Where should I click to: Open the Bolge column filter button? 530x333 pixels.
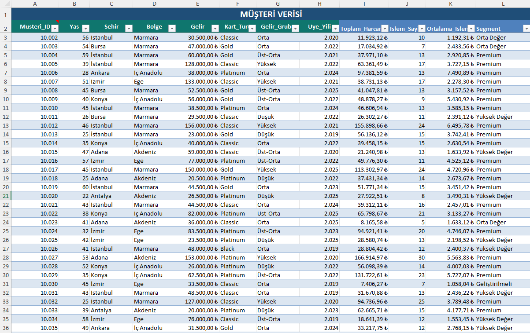click(172, 28)
